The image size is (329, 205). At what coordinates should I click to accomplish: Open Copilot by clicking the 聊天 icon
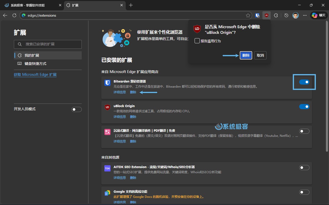click(319, 15)
